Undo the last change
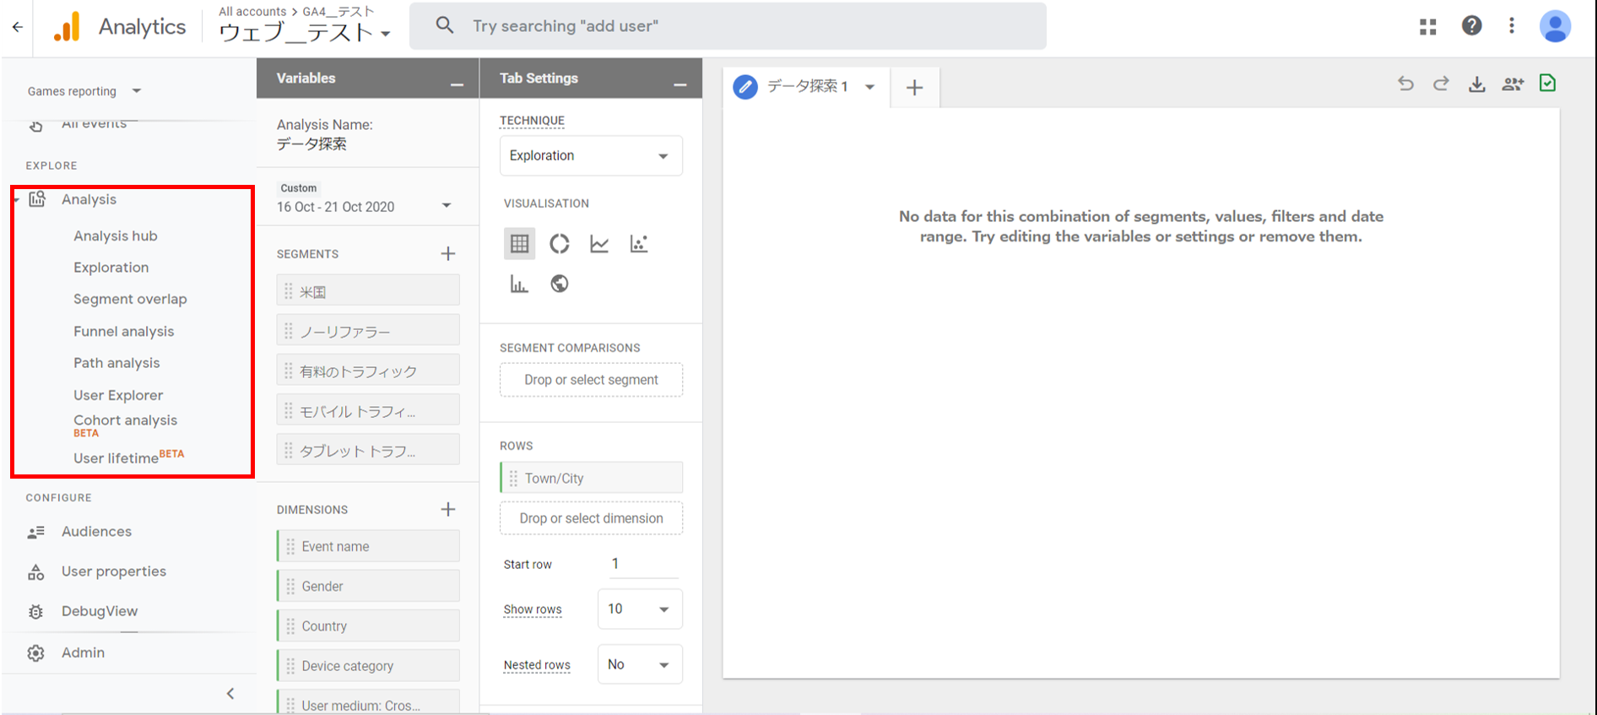 pyautogui.click(x=1405, y=84)
